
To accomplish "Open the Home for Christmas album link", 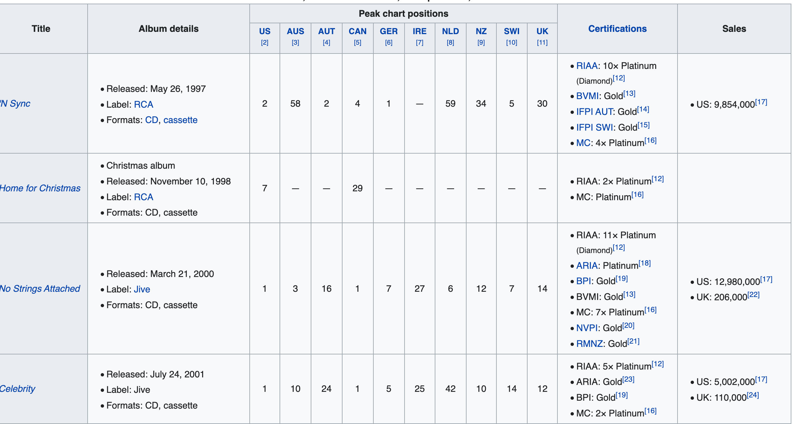I will 40,188.
